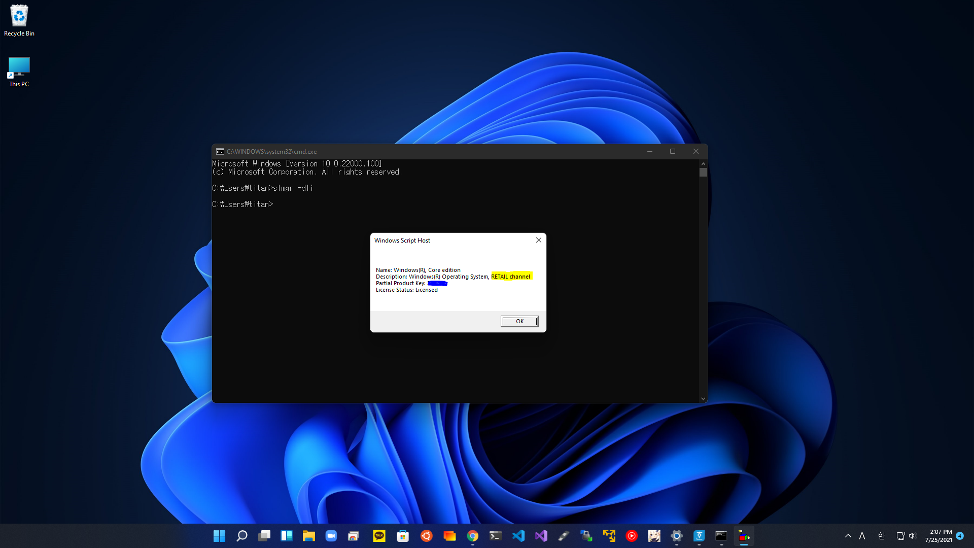Screen dimensions: 974x548
Task: Minimize the cmd.exe window
Action: pos(650,151)
